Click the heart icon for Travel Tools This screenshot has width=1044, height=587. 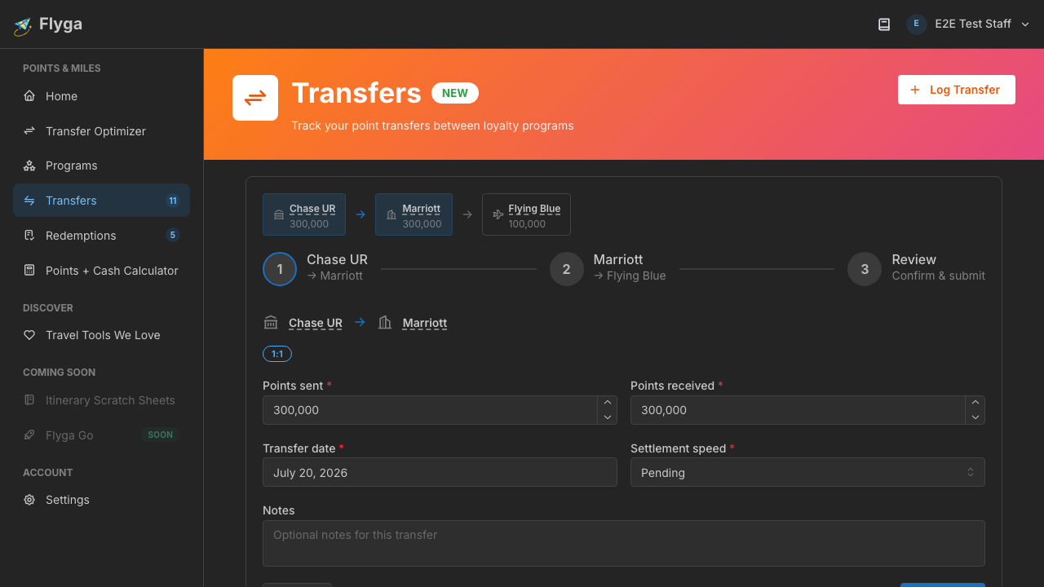tap(29, 335)
